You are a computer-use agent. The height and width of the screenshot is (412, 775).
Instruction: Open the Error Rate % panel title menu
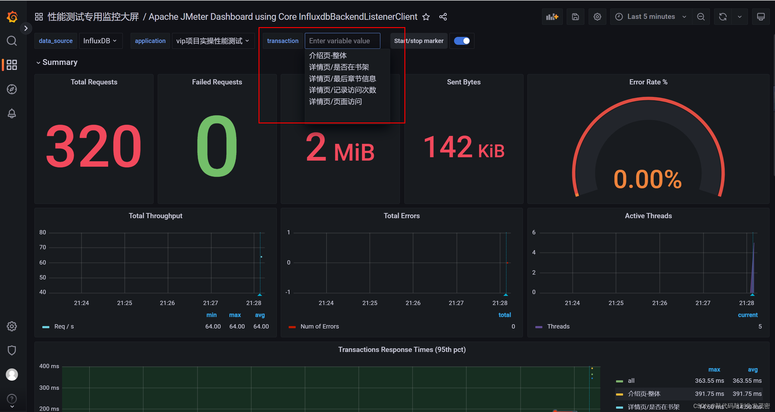648,82
